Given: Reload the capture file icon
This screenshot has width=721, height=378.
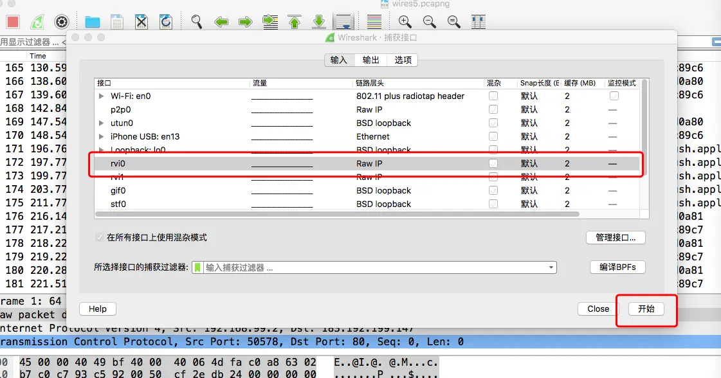Looking at the screenshot, I should (x=165, y=22).
